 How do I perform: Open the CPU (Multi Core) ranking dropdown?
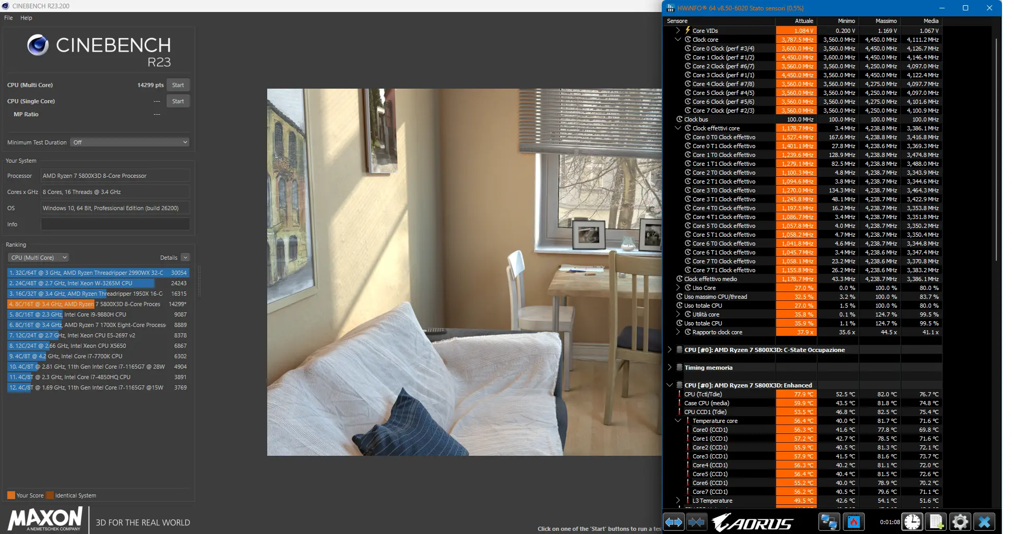(38, 258)
